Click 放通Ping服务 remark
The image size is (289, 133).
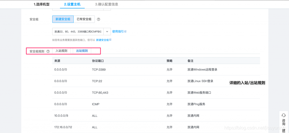pyautogui.click(x=196, y=104)
